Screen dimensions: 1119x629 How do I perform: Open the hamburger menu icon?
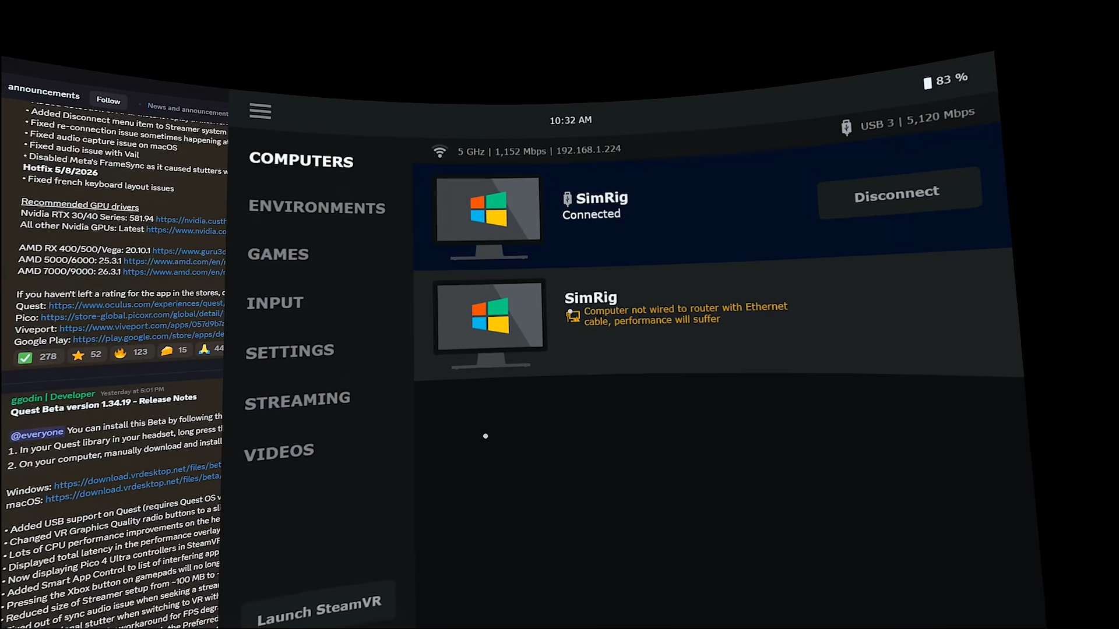(260, 111)
